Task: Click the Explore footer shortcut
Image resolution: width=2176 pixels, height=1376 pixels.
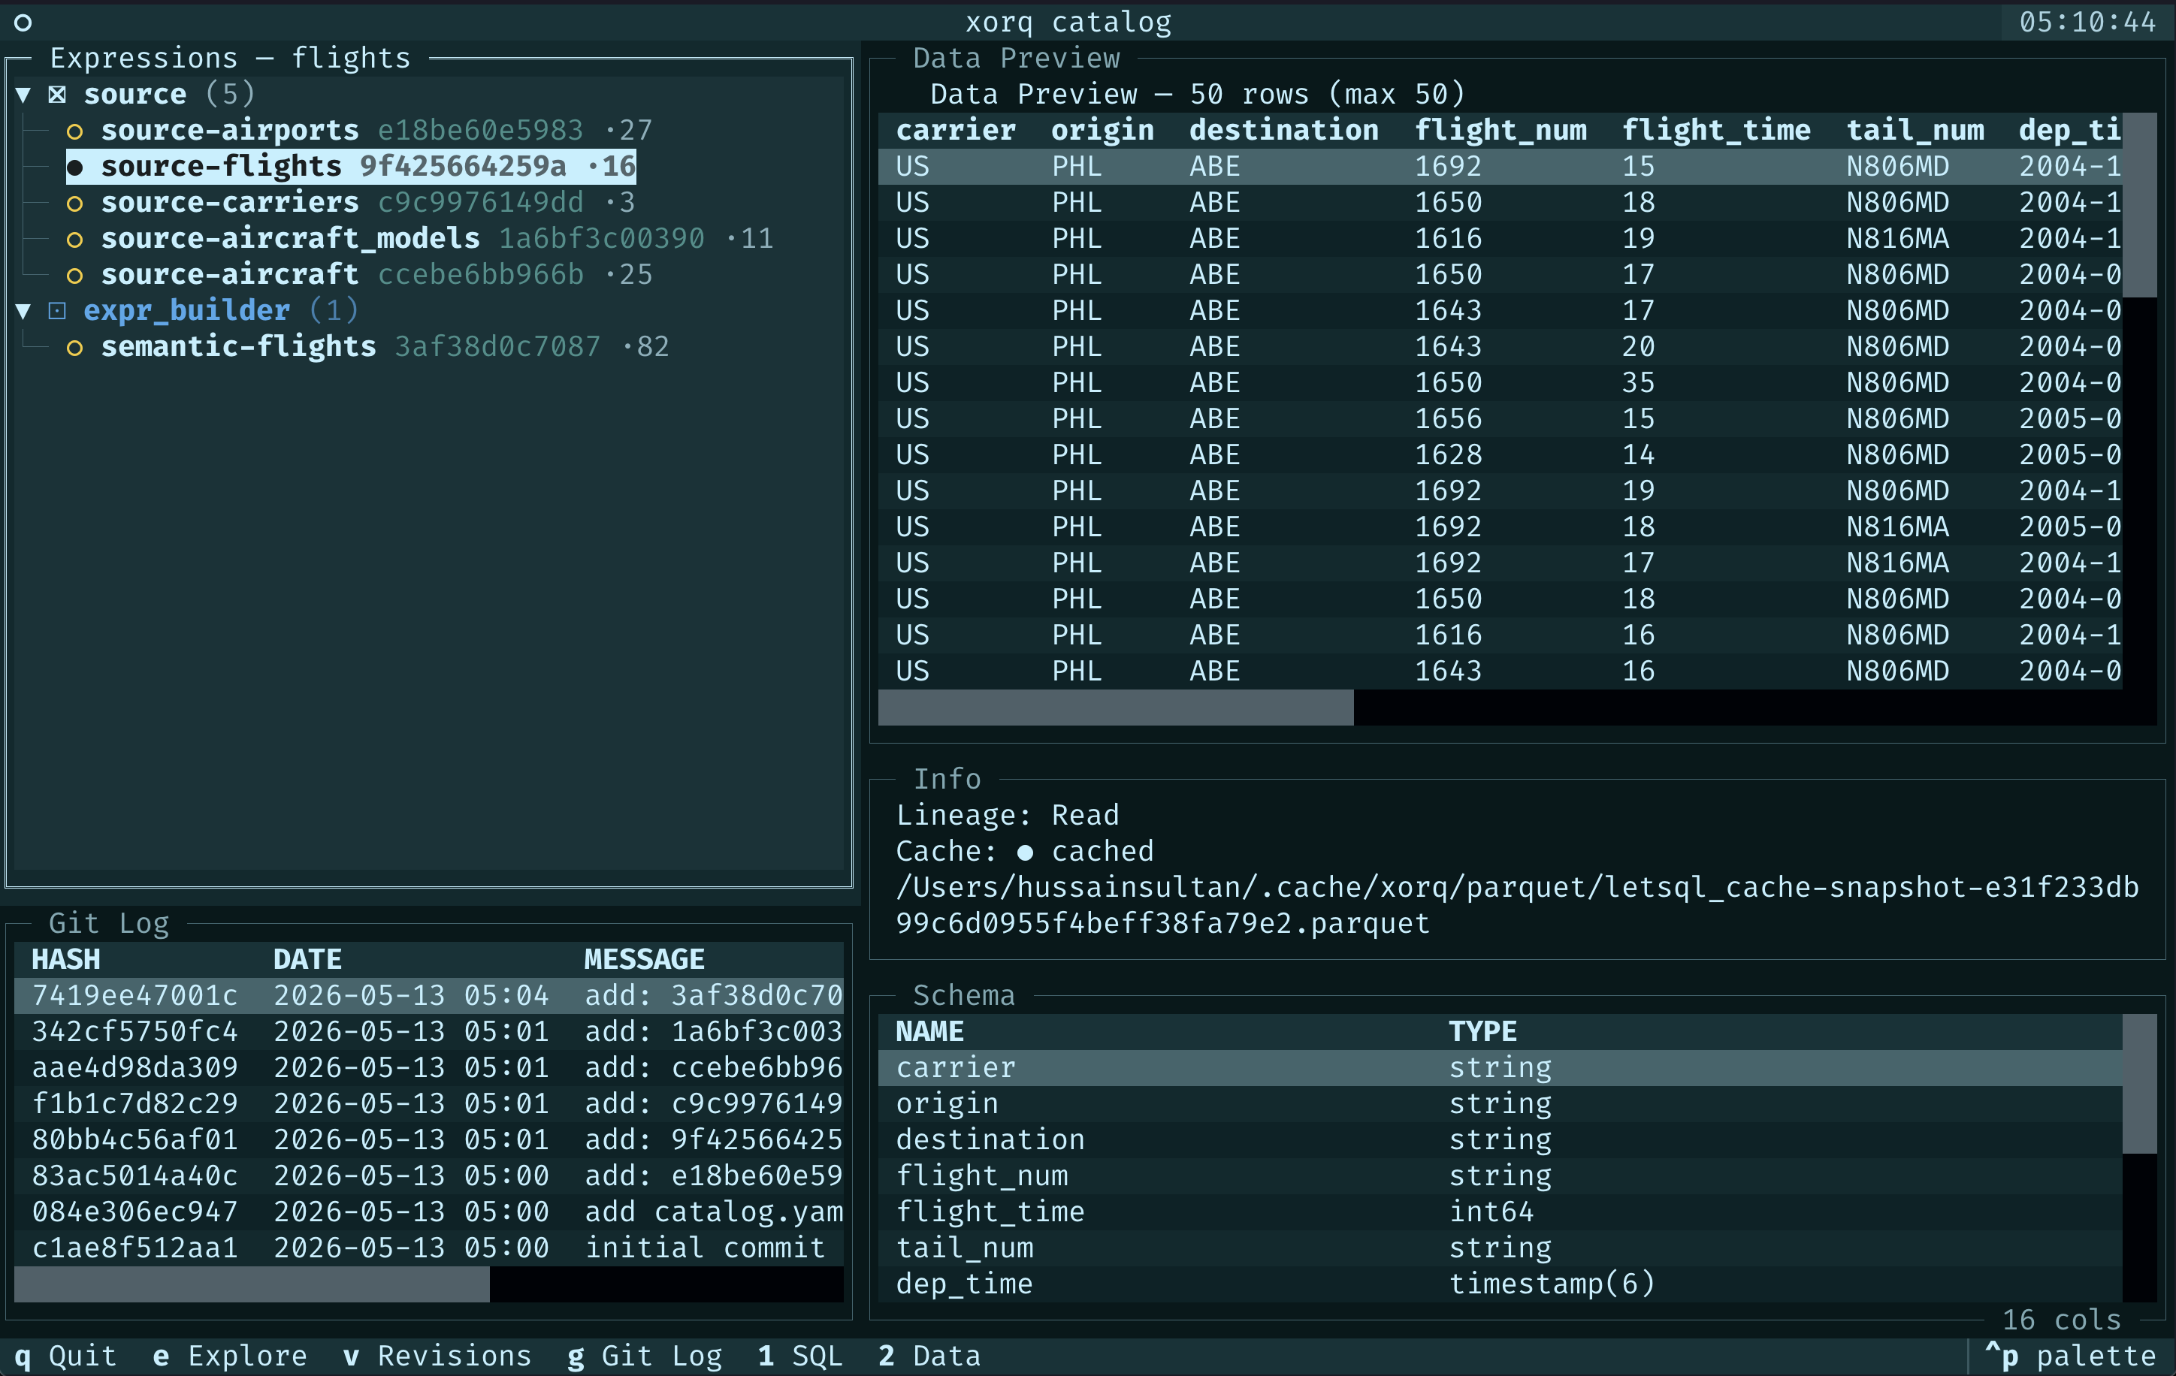Action: 229,1356
